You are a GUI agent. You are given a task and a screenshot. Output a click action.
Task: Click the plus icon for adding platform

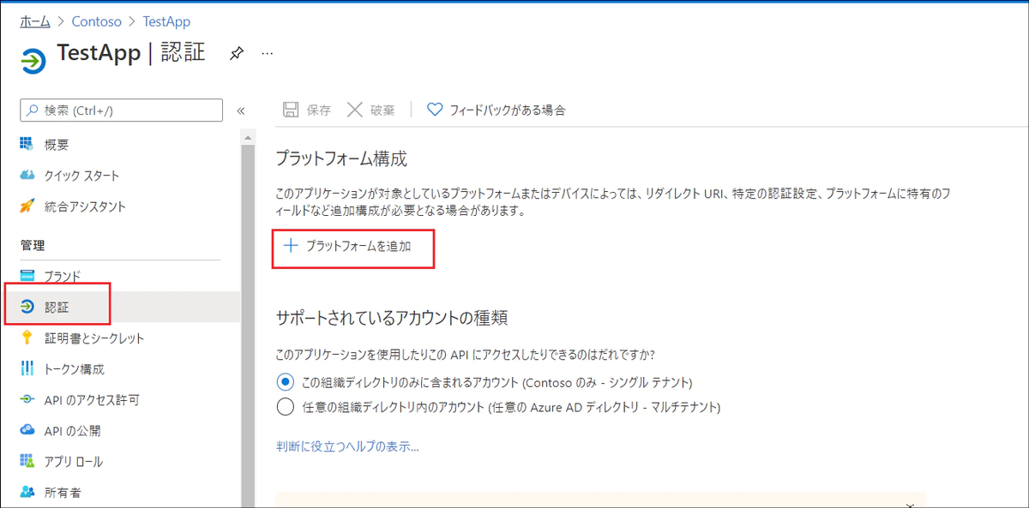click(291, 246)
